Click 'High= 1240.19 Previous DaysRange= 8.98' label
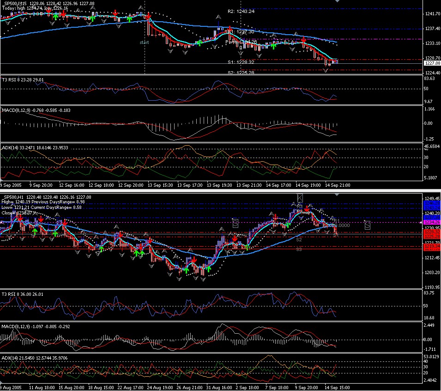The image size is (441, 391). pyautogui.click(x=43, y=202)
